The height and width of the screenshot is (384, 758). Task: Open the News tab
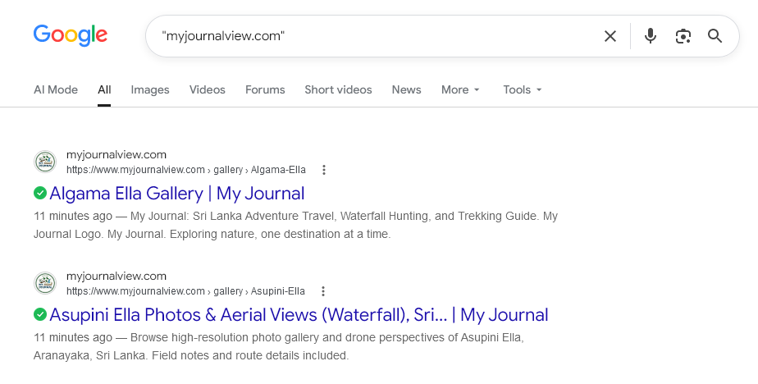coord(407,90)
